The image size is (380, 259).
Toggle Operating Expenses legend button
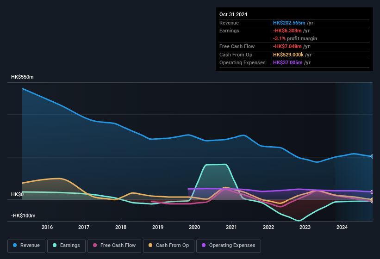coord(229,246)
